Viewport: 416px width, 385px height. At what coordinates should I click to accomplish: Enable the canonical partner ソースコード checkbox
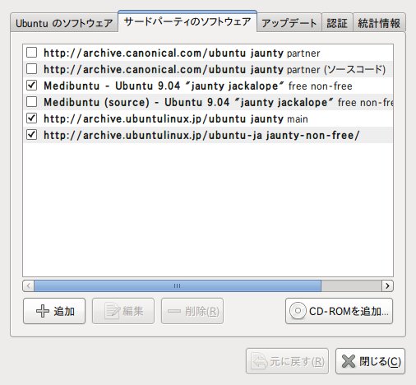32,69
